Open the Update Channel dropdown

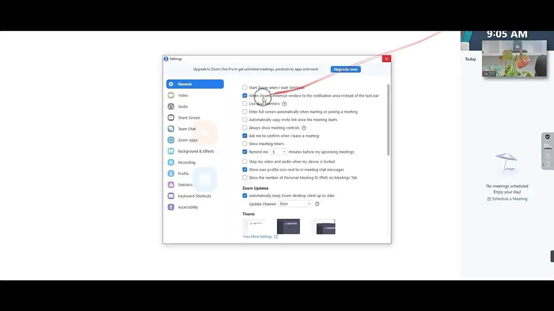(295, 204)
